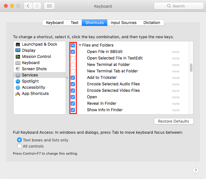Viewport: 206px width, 179px height.
Task: Enable Open Selected File in TextEdit
Action: point(73,58)
